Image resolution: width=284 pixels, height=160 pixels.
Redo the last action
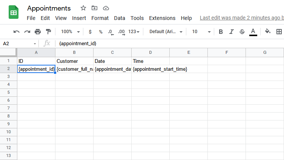point(27,32)
